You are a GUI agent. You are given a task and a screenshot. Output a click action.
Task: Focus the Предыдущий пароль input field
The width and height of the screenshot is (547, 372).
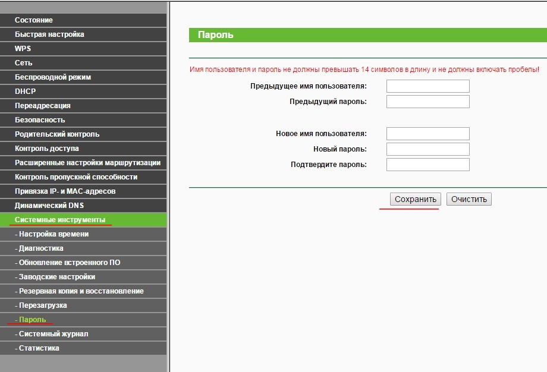click(427, 102)
